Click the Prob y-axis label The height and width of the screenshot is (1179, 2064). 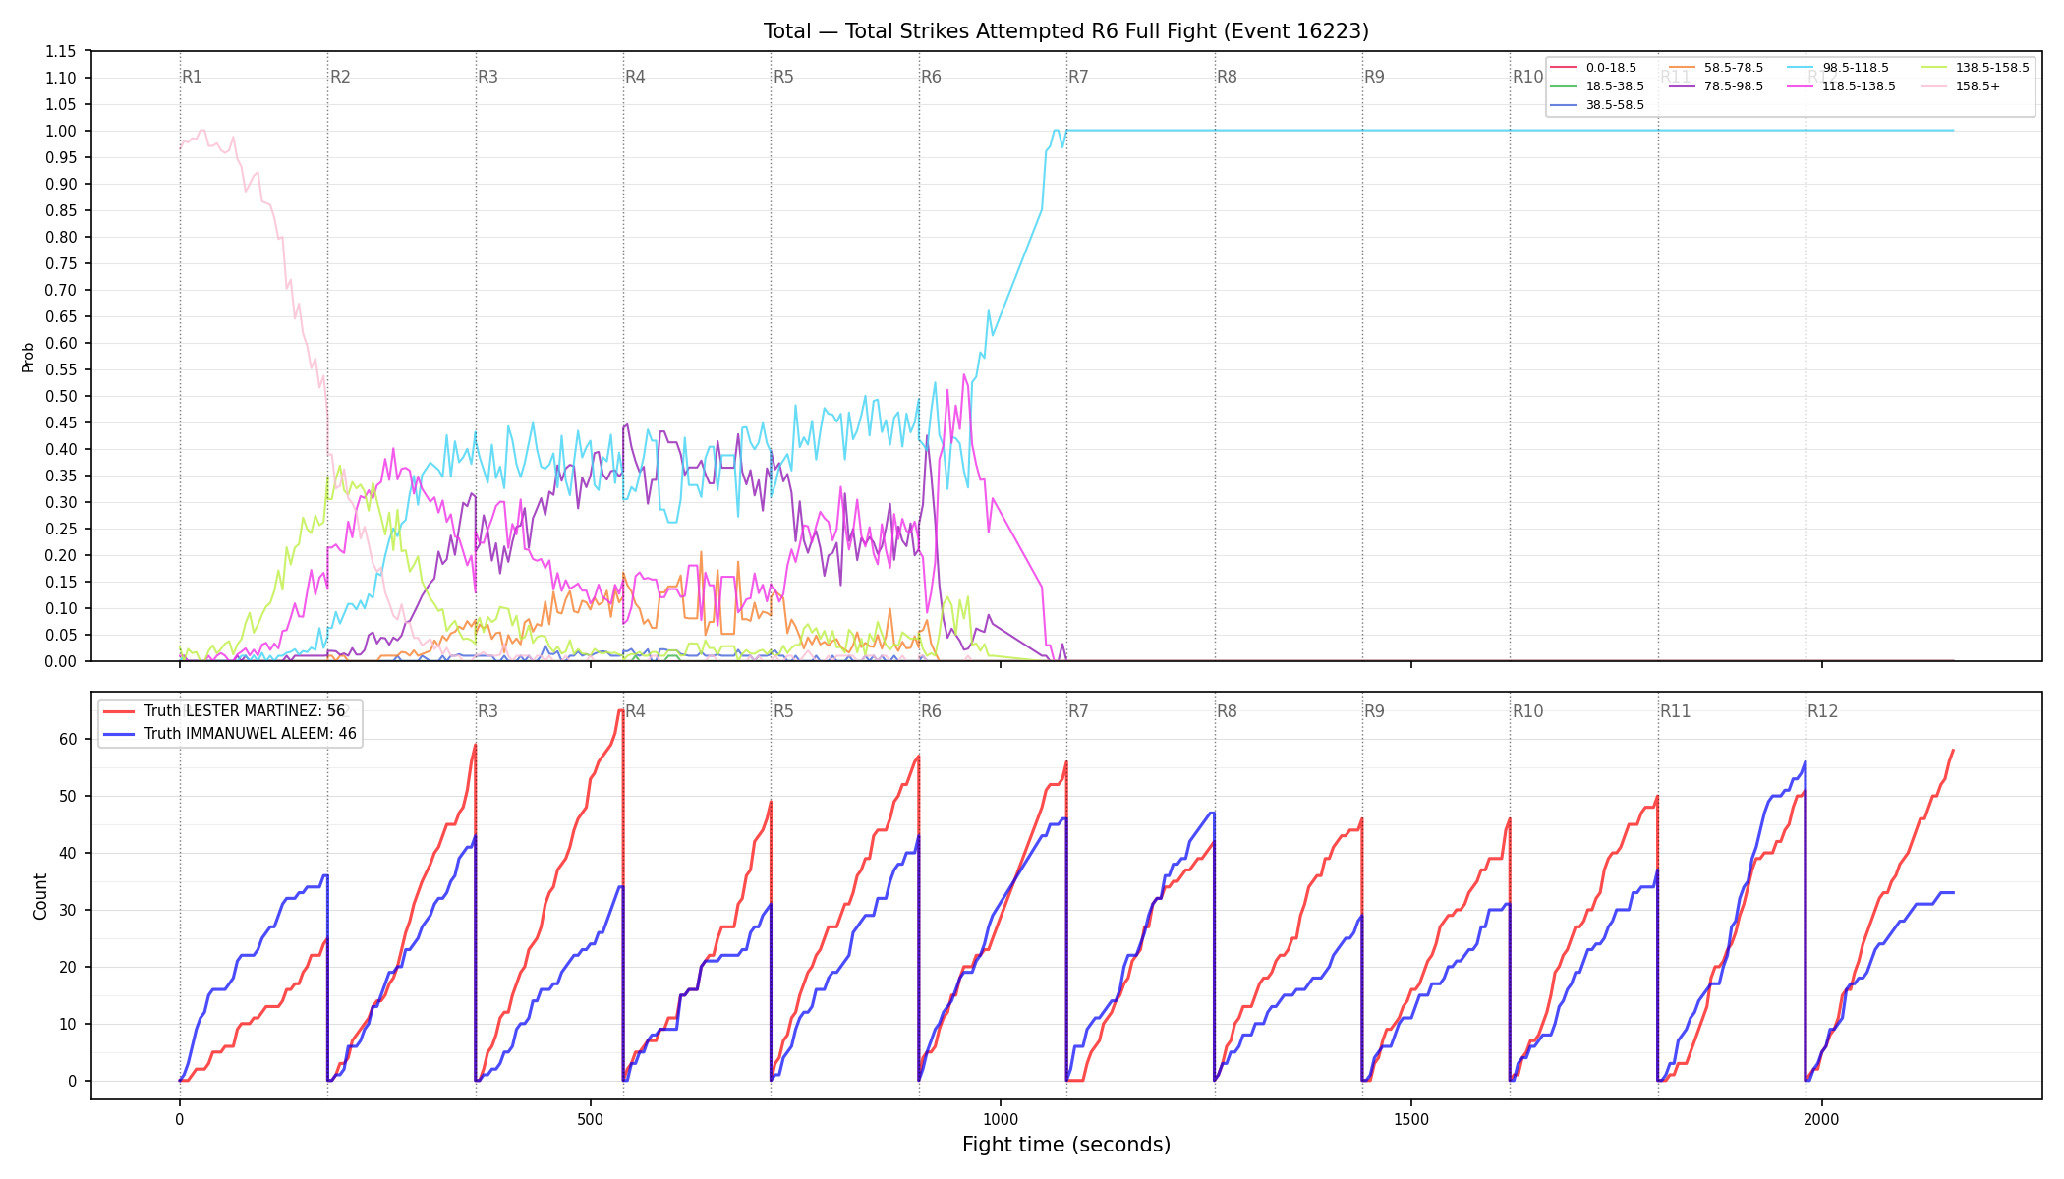click(x=29, y=357)
